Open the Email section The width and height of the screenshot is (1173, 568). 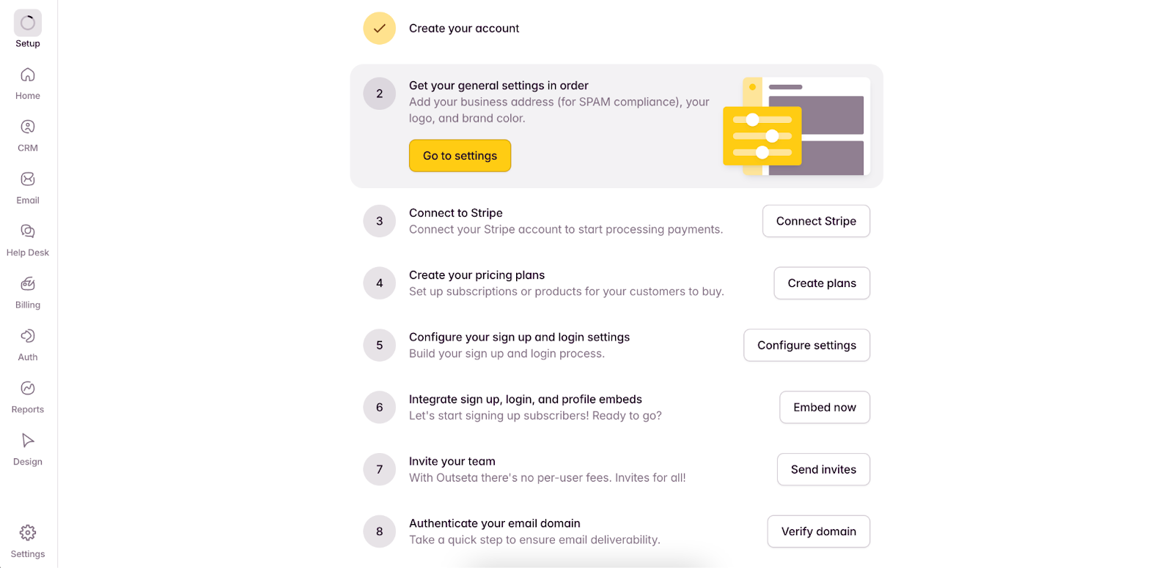27,187
